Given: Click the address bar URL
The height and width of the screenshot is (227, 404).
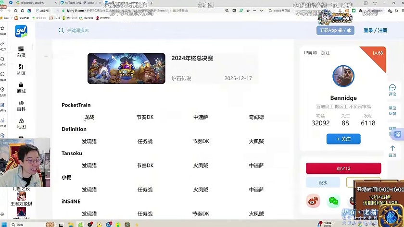Looking at the screenshot, I should pos(127,11).
